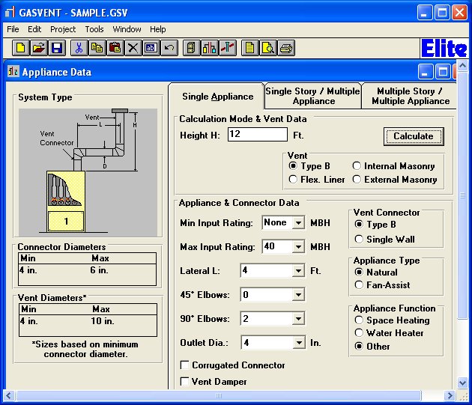472x405 pixels.
Task: Save project with the floppy disk icon
Action: (56, 48)
